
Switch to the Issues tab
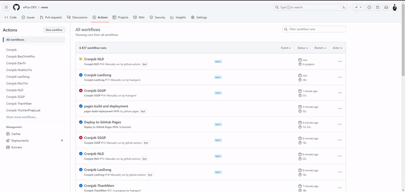pyautogui.click(x=28, y=18)
